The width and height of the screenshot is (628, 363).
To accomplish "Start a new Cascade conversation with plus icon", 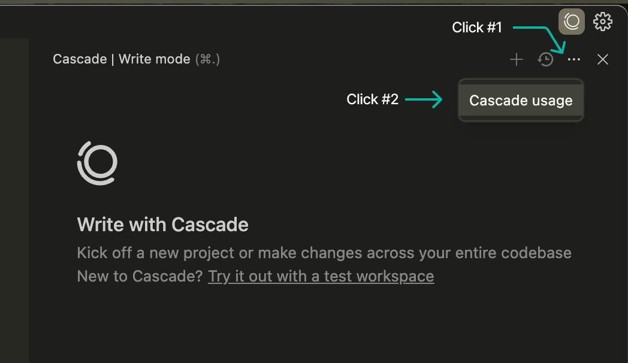I will tap(517, 60).
